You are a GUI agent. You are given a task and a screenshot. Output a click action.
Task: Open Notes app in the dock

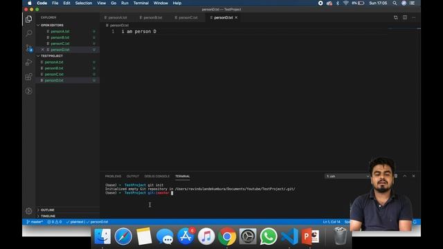(x=144, y=237)
